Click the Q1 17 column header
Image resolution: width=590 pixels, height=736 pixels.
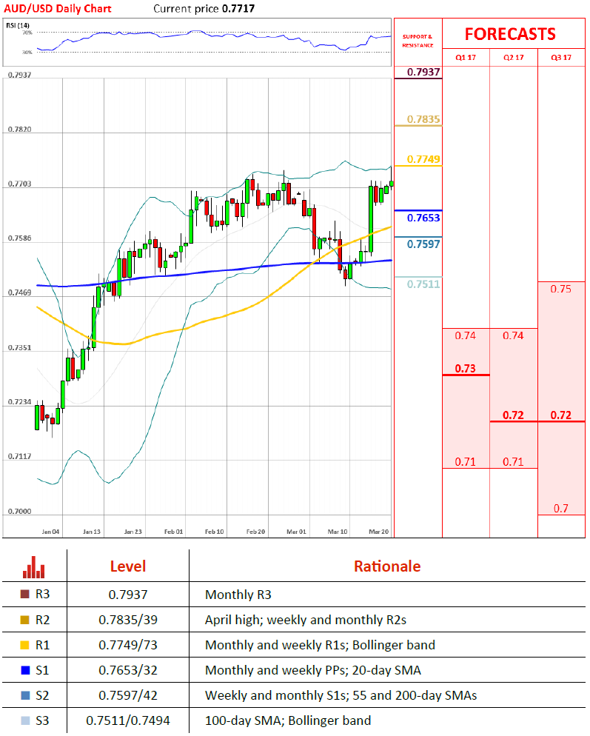466,57
